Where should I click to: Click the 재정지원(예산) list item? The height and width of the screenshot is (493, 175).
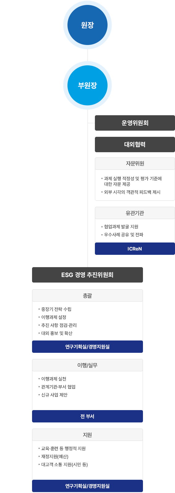point(55,456)
